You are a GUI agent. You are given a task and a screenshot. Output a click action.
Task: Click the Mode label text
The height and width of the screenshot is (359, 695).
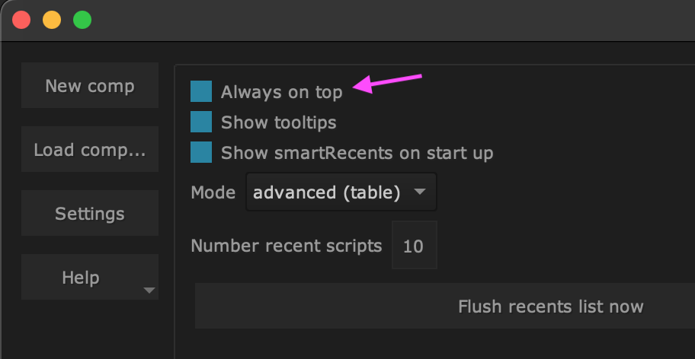(213, 192)
